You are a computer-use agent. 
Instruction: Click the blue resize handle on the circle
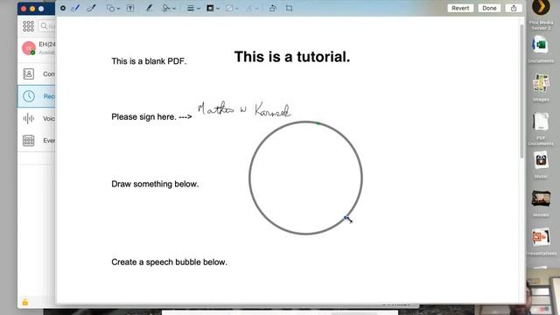coord(346,218)
